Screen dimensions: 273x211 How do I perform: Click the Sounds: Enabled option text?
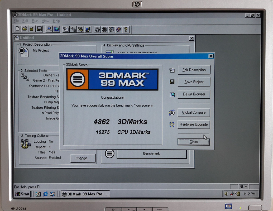pos(48,158)
